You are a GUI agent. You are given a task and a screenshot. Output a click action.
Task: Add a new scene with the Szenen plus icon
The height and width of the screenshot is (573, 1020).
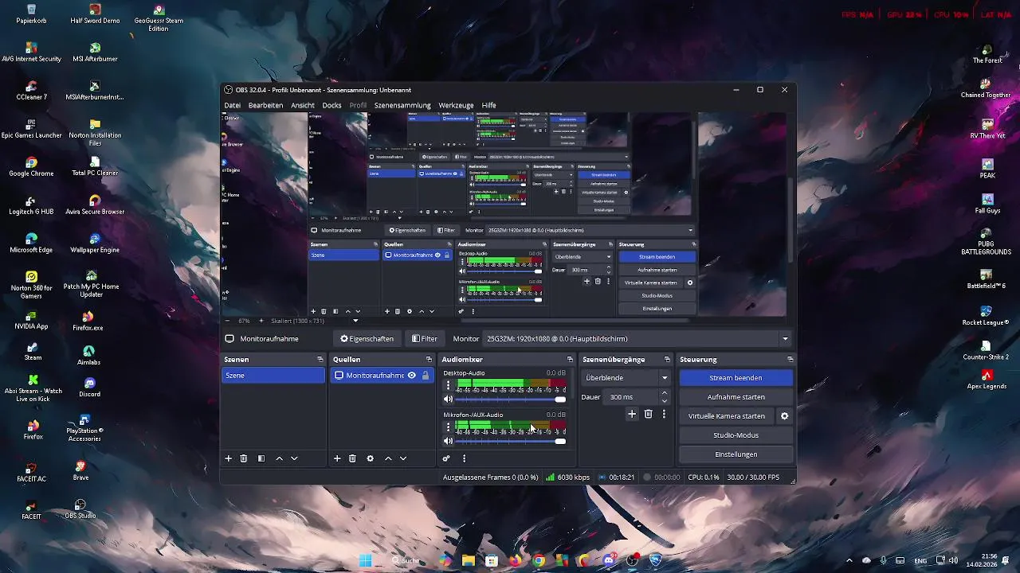click(x=228, y=458)
